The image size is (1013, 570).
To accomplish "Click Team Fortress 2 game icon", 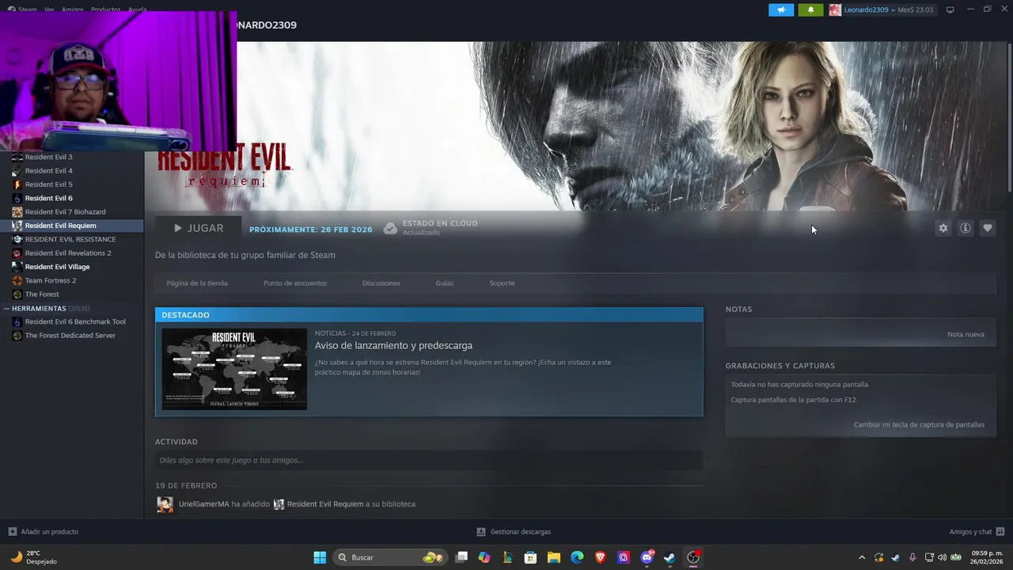I will click(x=17, y=280).
